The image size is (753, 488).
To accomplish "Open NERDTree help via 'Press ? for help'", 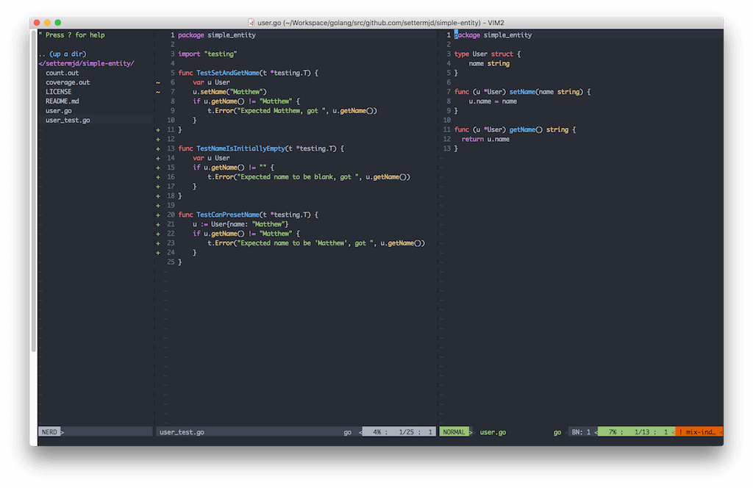I will pos(73,35).
